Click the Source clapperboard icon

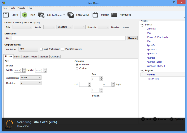(x=6, y=15)
